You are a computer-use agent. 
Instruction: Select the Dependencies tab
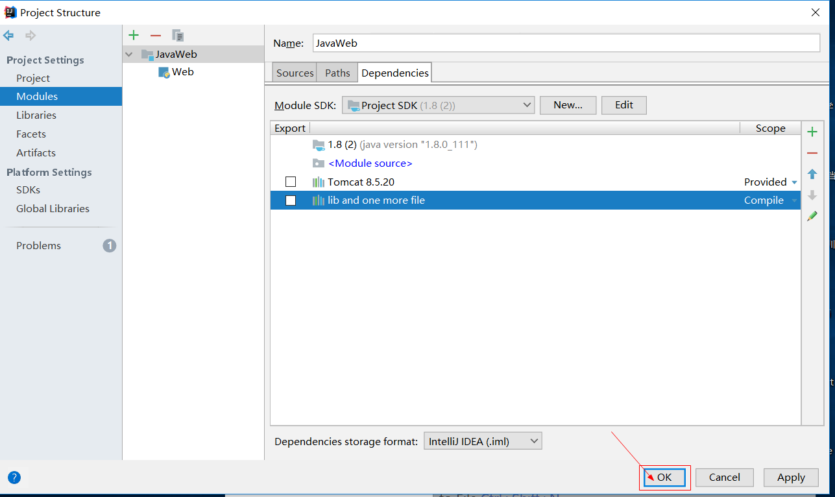[x=394, y=73]
